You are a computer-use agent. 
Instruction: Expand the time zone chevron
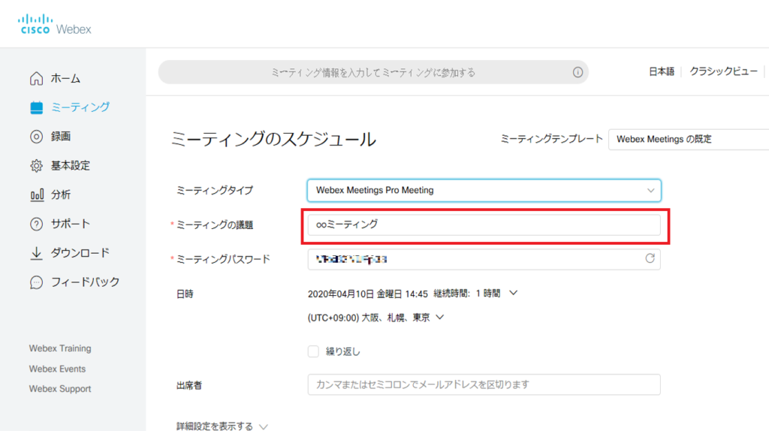pyautogui.click(x=440, y=318)
